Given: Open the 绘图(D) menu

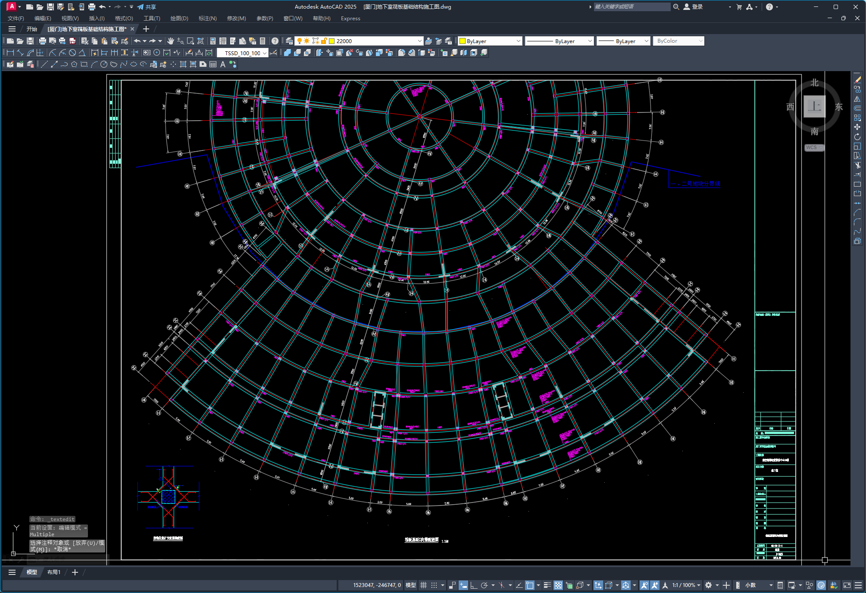Looking at the screenshot, I should click(179, 19).
